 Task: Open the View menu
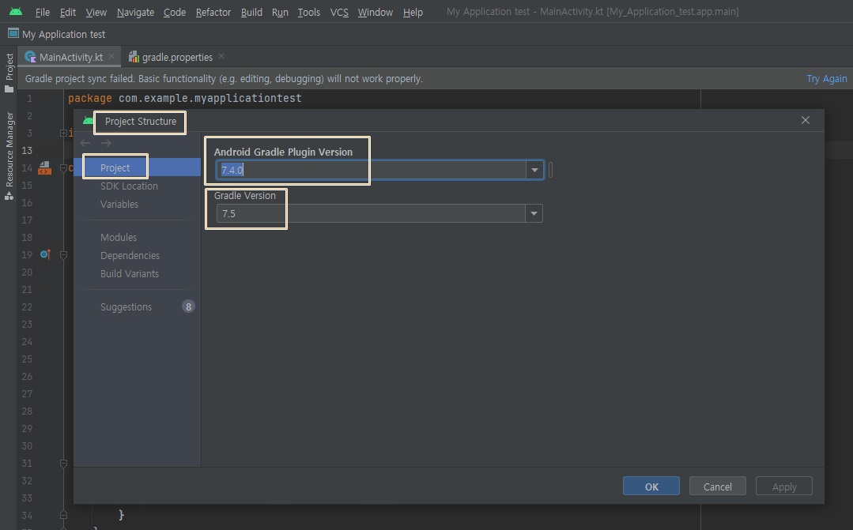pos(96,12)
